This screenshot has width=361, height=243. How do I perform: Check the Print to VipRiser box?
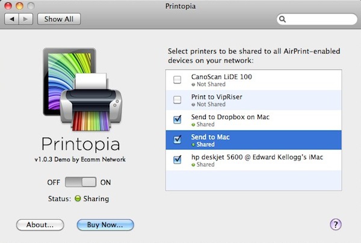(177, 100)
